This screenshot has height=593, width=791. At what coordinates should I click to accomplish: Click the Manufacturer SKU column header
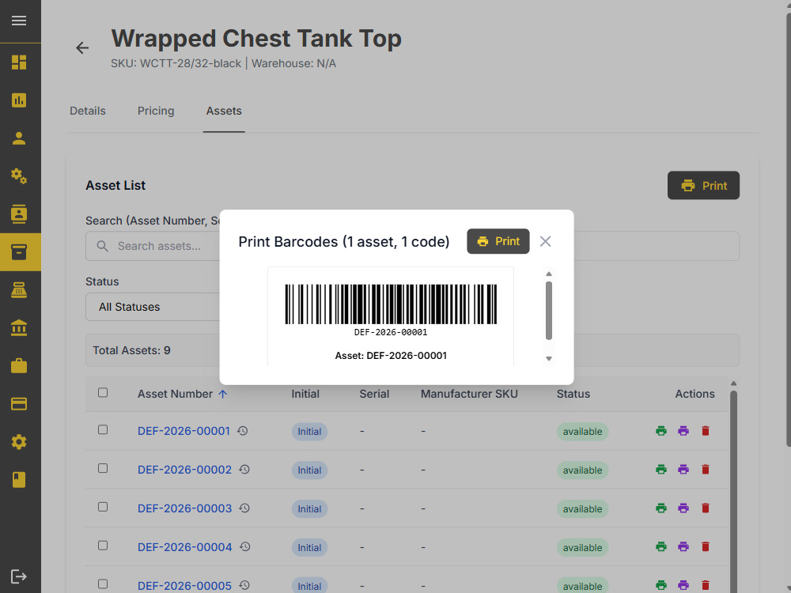[469, 394]
